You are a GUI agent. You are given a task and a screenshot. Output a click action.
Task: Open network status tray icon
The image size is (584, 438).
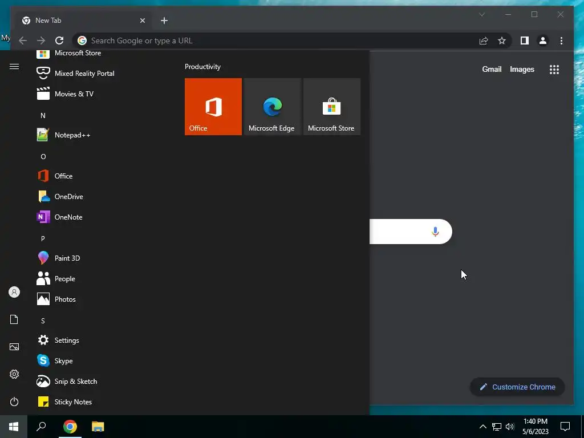pos(497,427)
